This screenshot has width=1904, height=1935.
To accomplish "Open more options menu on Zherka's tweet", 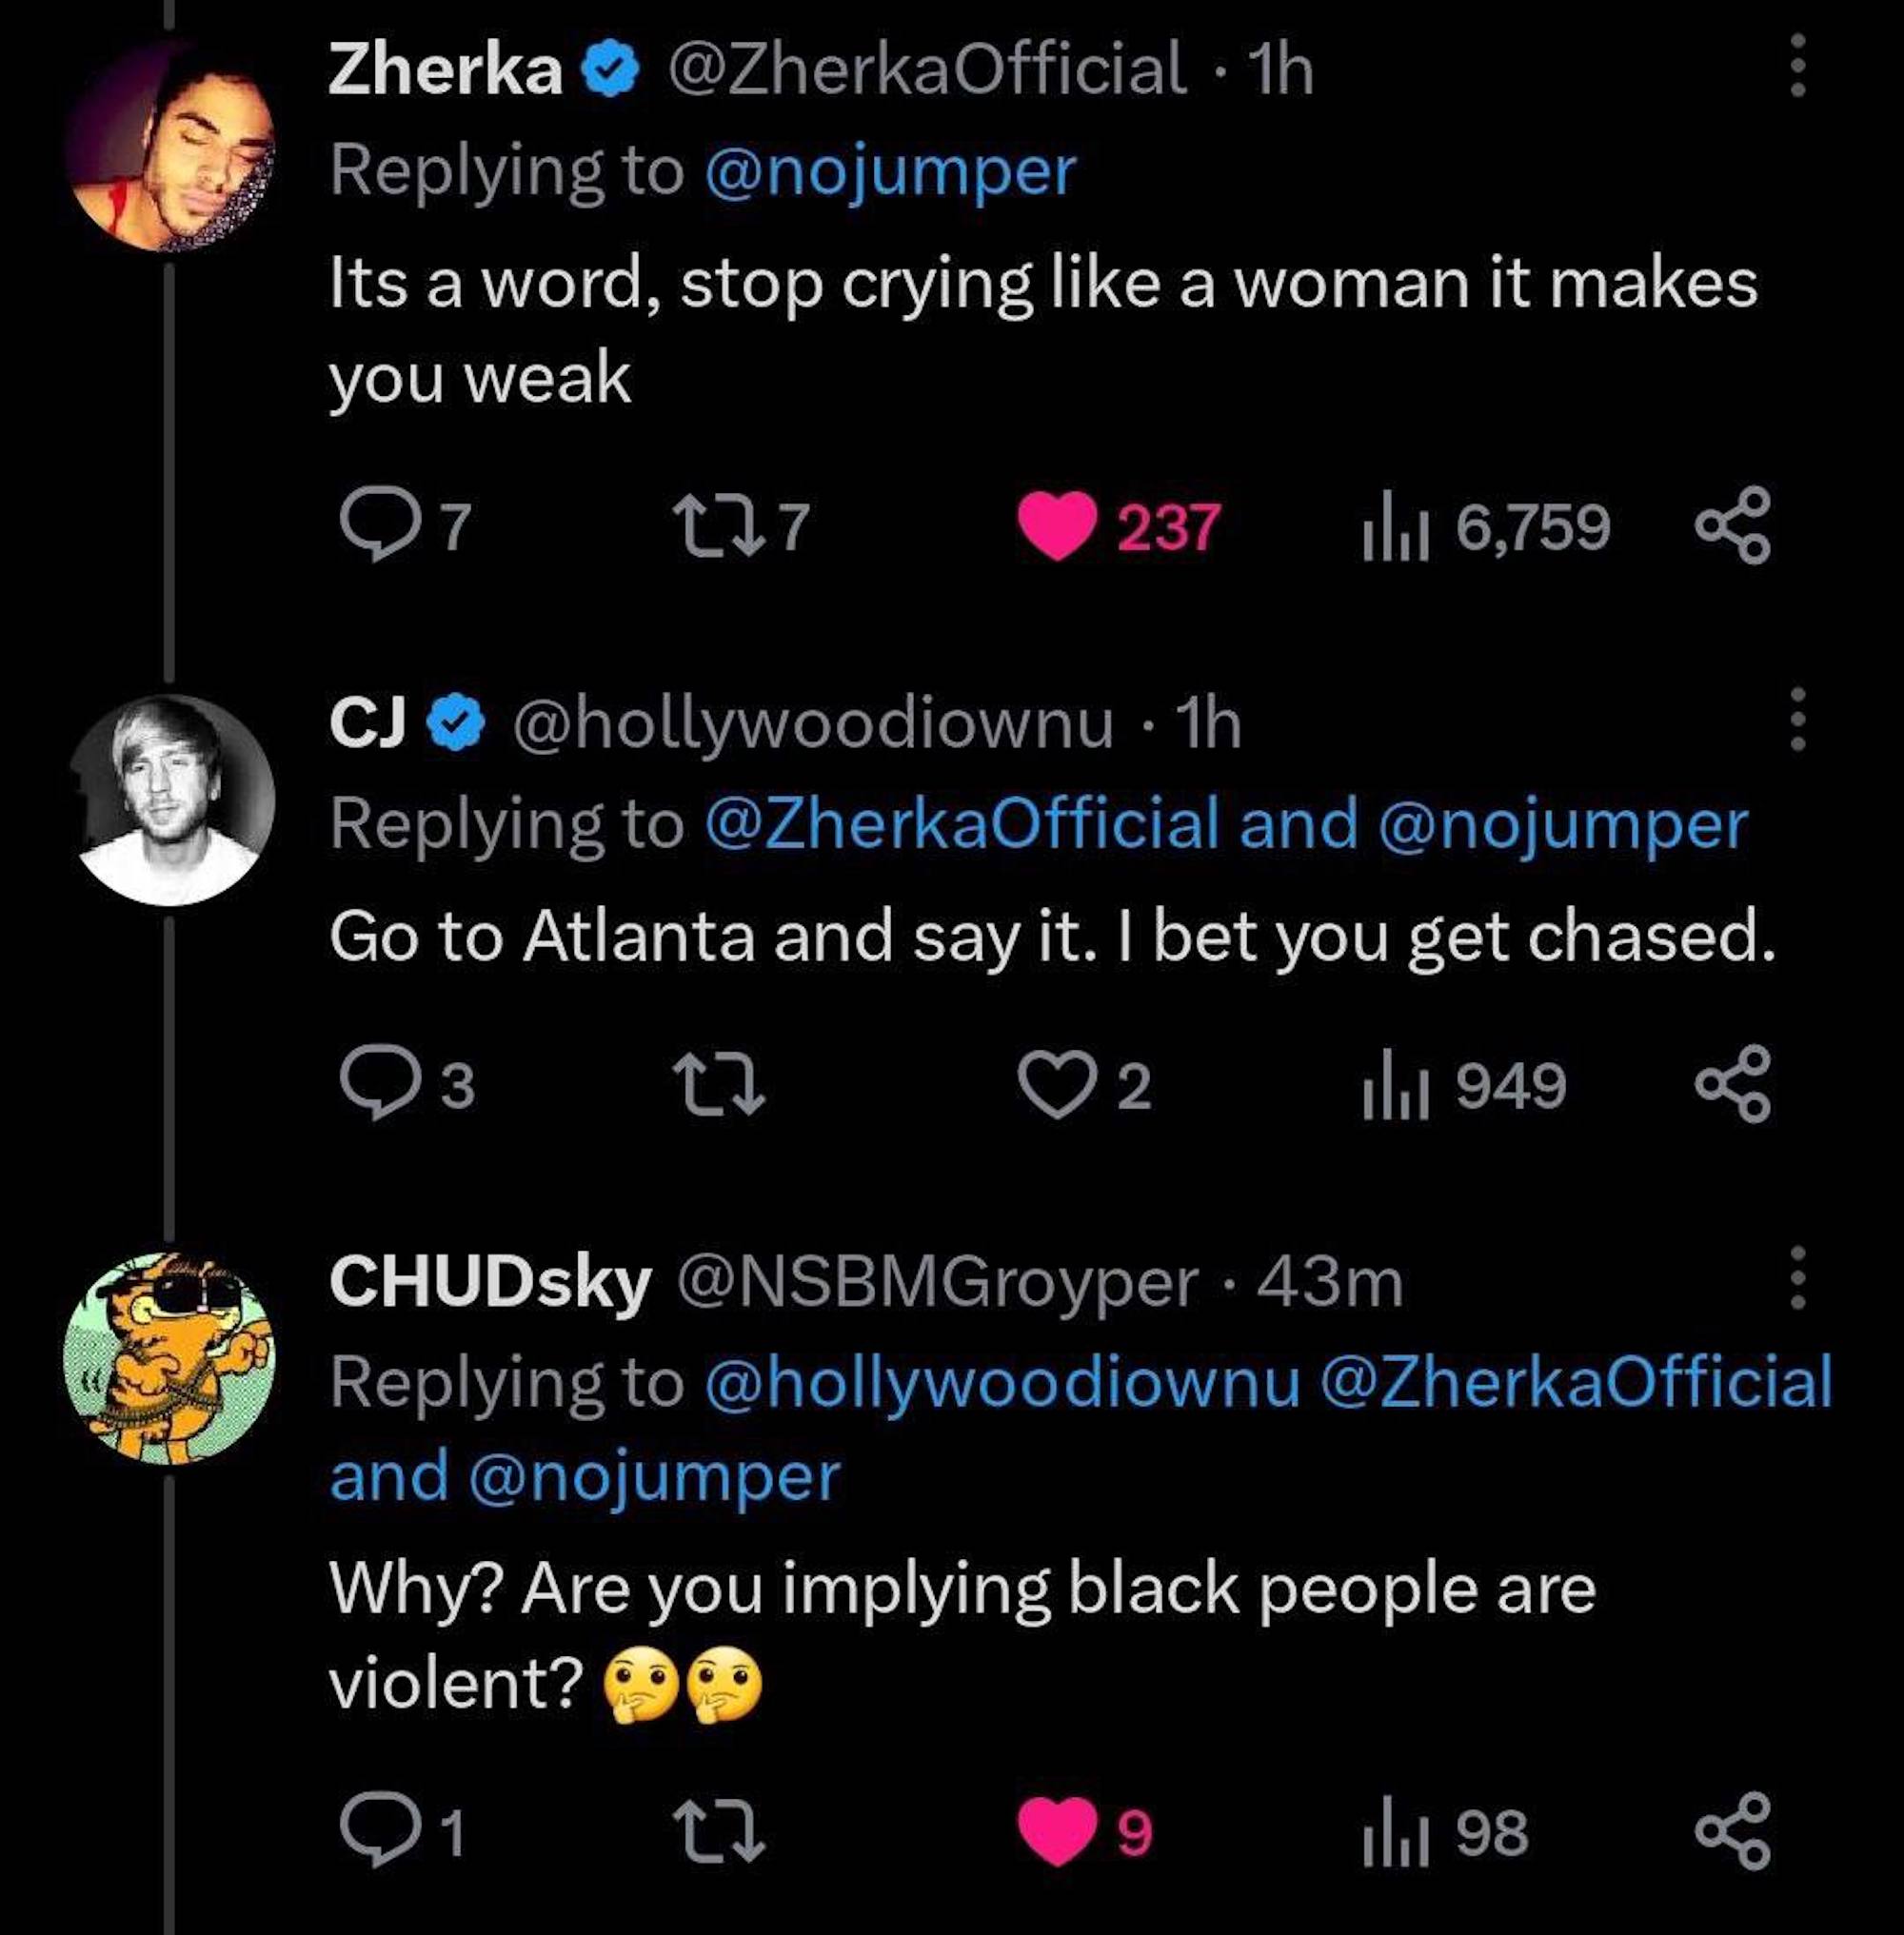I will [x=1797, y=66].
